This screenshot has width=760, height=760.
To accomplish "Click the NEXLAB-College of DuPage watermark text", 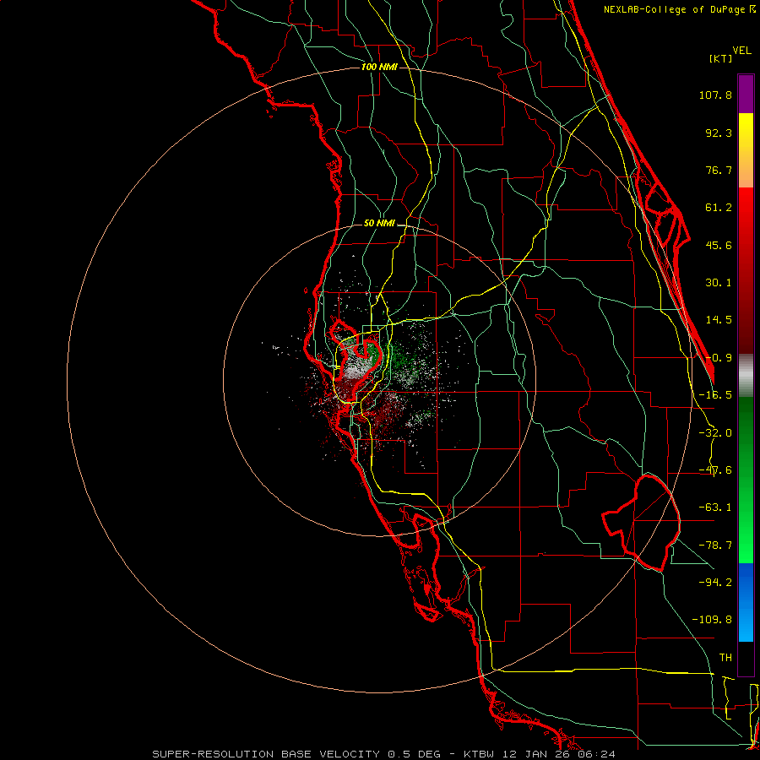I will [680, 9].
